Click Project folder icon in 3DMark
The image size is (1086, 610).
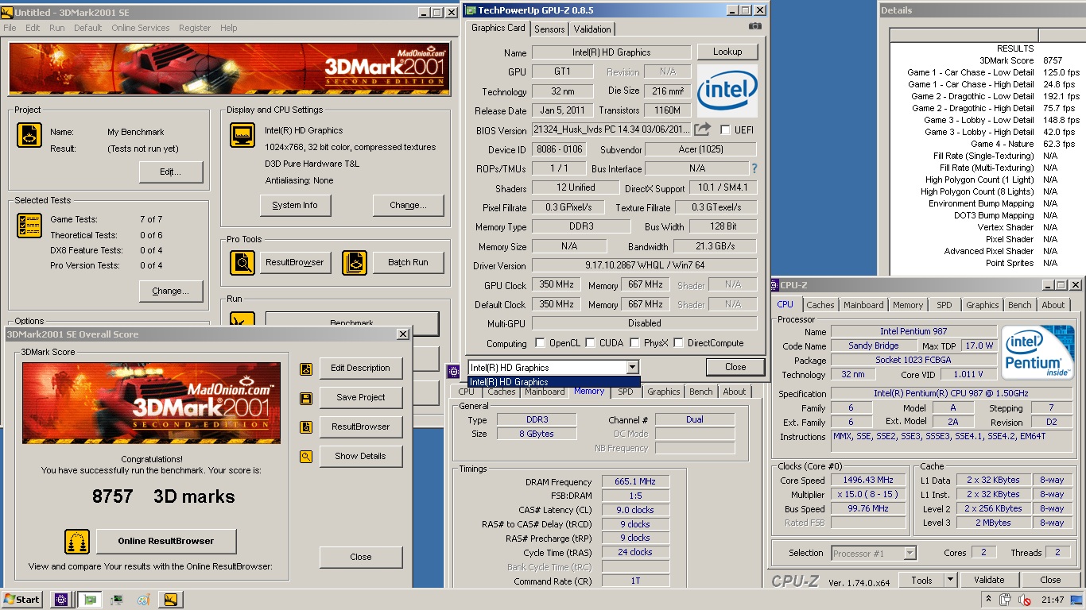[29, 135]
